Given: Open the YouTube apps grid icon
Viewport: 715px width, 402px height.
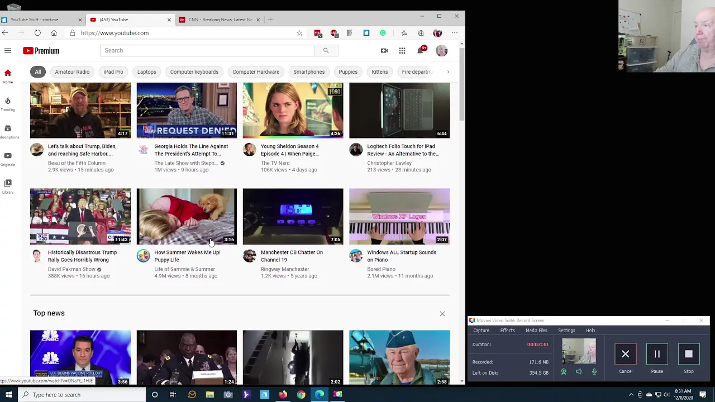Looking at the screenshot, I should click(x=402, y=51).
